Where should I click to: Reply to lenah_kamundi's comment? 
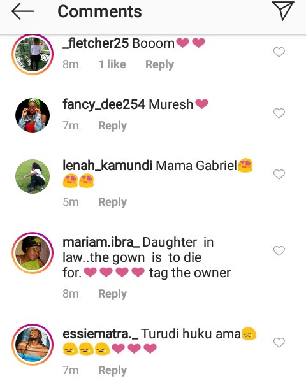click(112, 202)
